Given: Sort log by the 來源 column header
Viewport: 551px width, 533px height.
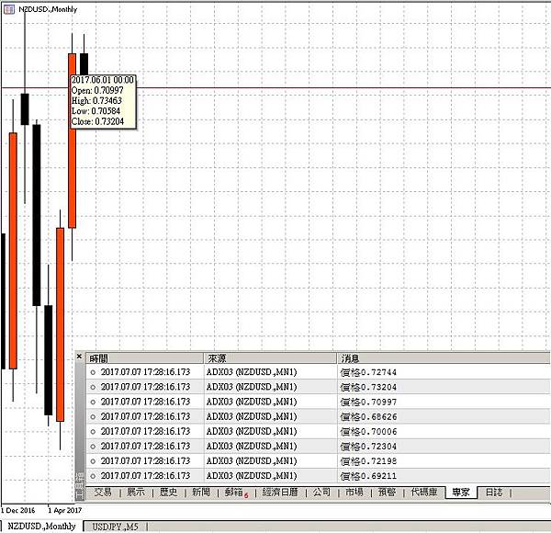Looking at the screenshot, I should [x=270, y=358].
